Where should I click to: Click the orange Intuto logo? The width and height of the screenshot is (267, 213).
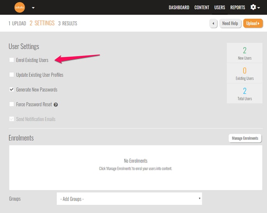click(x=19, y=7)
